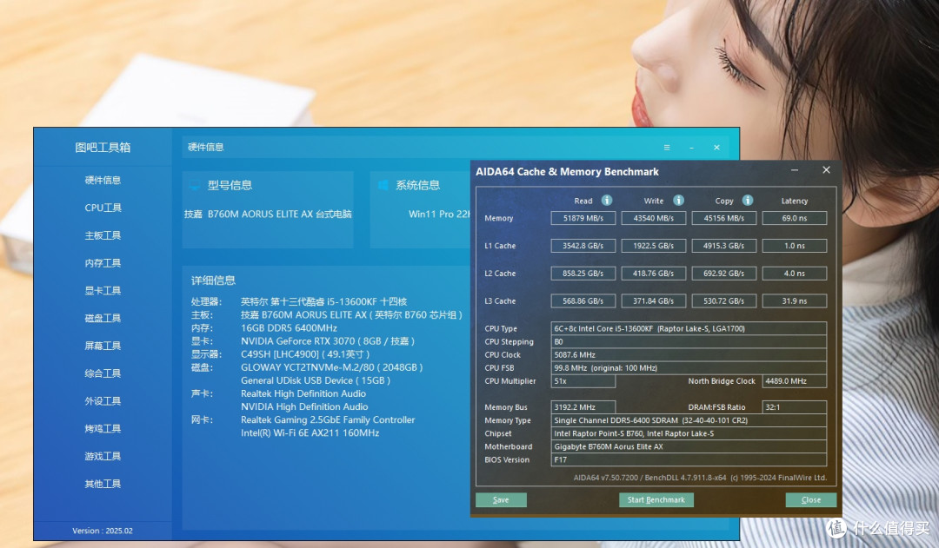Viewport: 939px width, 548px height.
Task: Minimize the 图吧工具箱 window
Action: (x=692, y=147)
